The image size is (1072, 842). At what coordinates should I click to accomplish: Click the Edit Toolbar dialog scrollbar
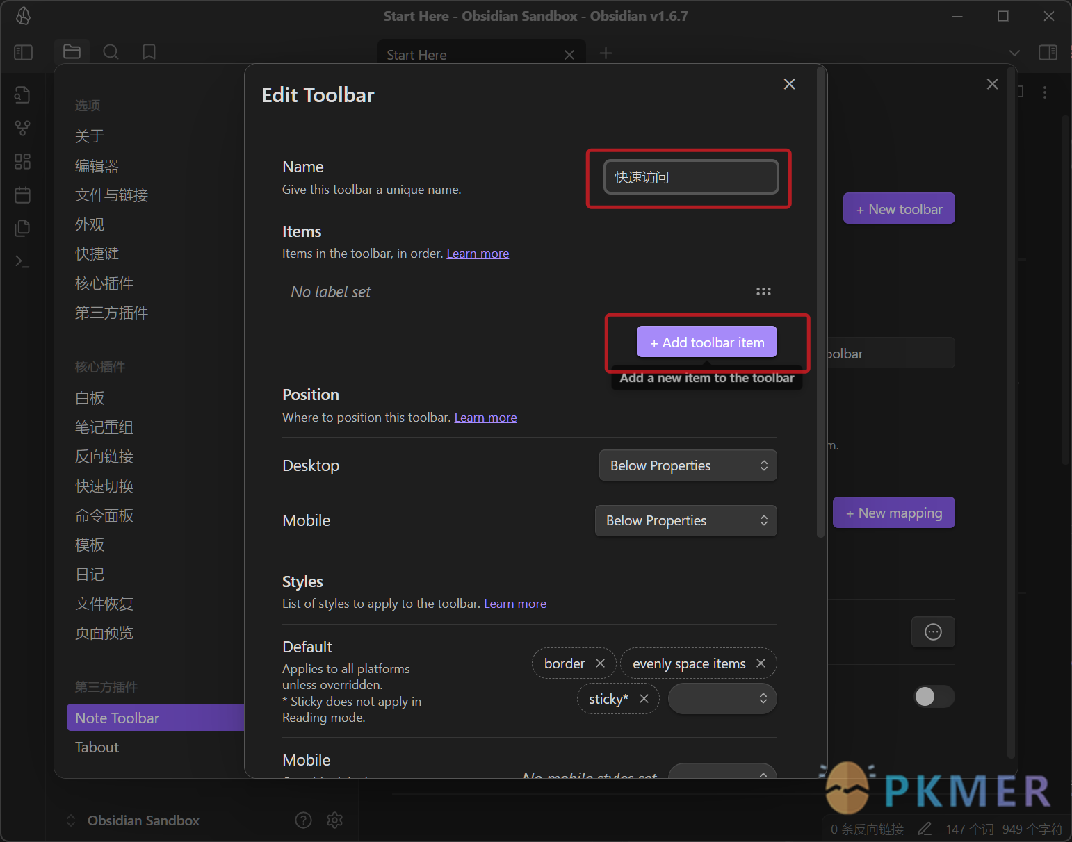click(820, 303)
